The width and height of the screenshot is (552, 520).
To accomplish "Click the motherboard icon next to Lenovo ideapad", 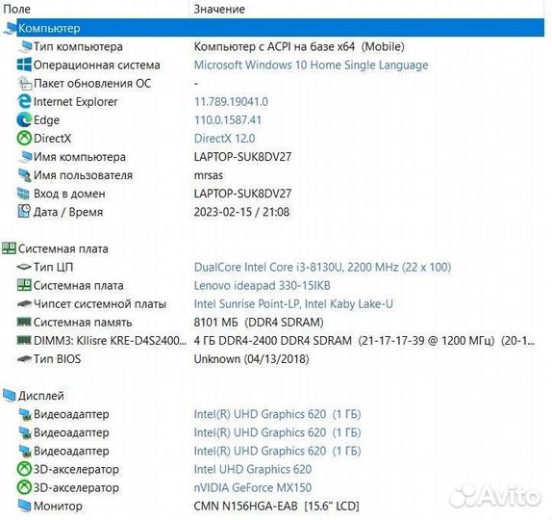I will (x=24, y=285).
